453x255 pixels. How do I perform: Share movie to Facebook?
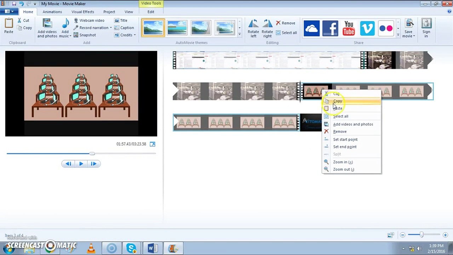(x=330, y=28)
